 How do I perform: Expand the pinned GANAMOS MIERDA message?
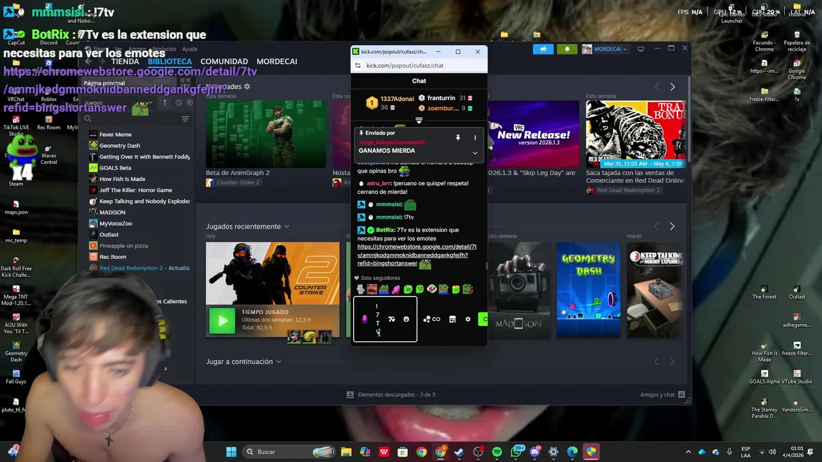475,153
